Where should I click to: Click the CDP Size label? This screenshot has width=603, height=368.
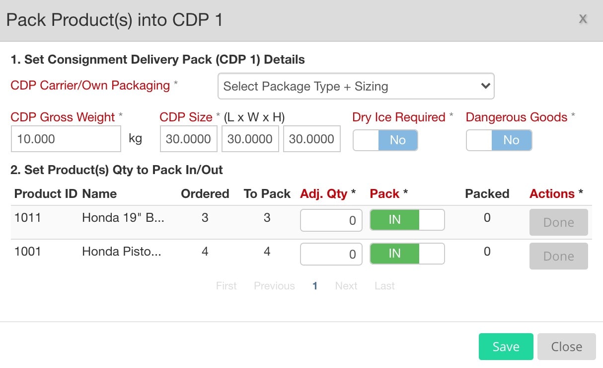point(186,117)
